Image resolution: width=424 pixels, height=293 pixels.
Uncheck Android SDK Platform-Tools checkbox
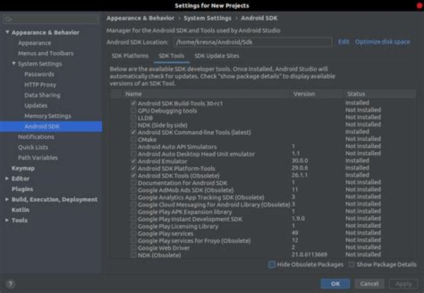[x=133, y=168]
